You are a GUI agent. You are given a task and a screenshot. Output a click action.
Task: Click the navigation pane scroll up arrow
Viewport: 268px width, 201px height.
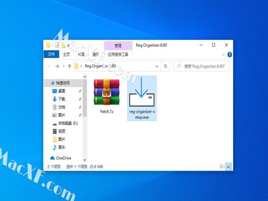(x=84, y=77)
